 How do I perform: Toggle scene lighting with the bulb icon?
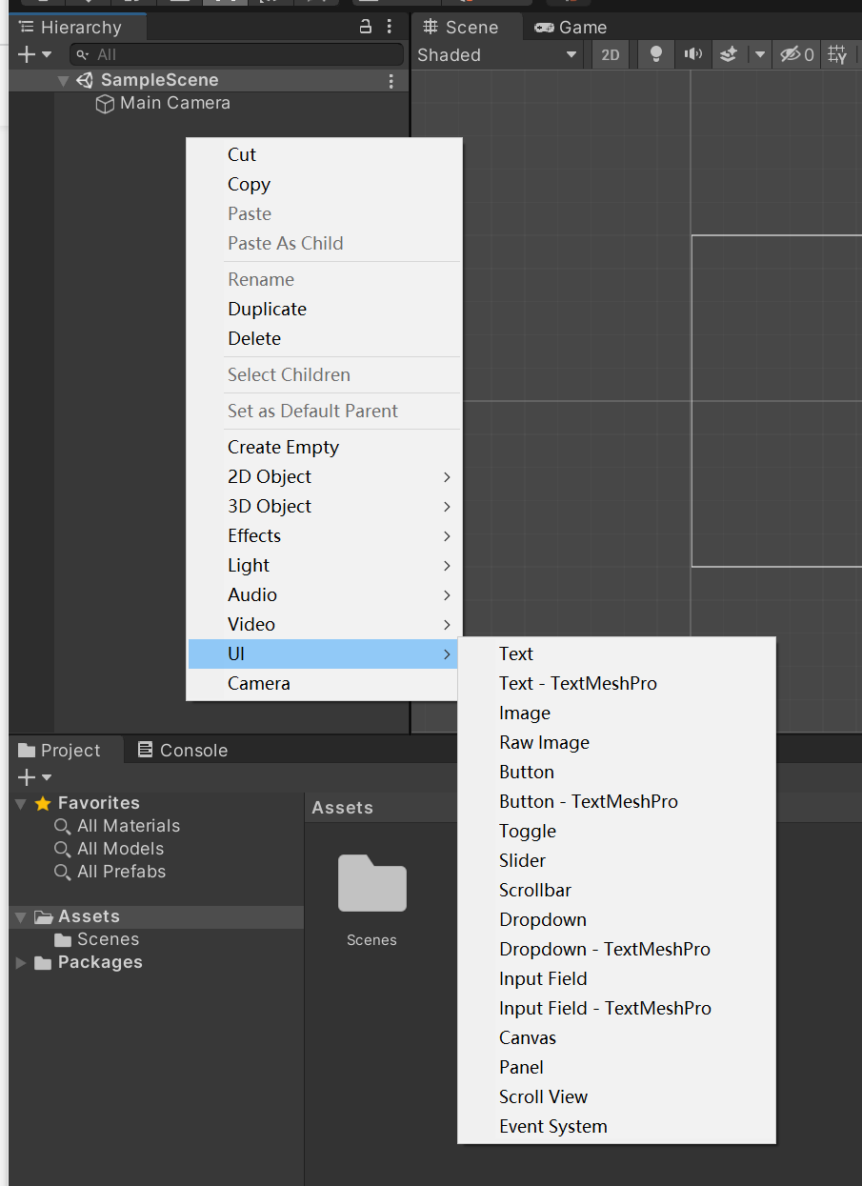click(x=654, y=54)
